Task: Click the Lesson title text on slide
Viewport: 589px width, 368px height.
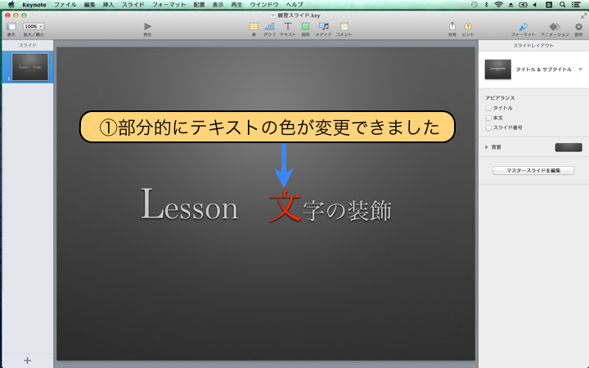Action: pos(189,204)
